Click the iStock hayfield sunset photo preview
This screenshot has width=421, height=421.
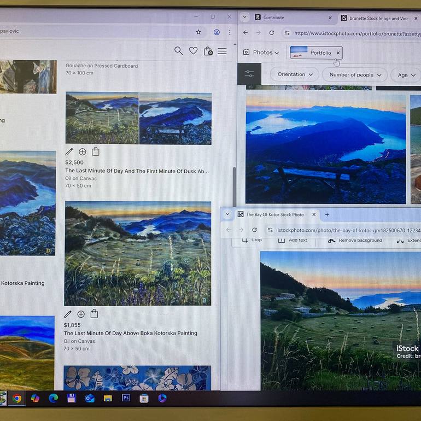[x=341, y=320]
